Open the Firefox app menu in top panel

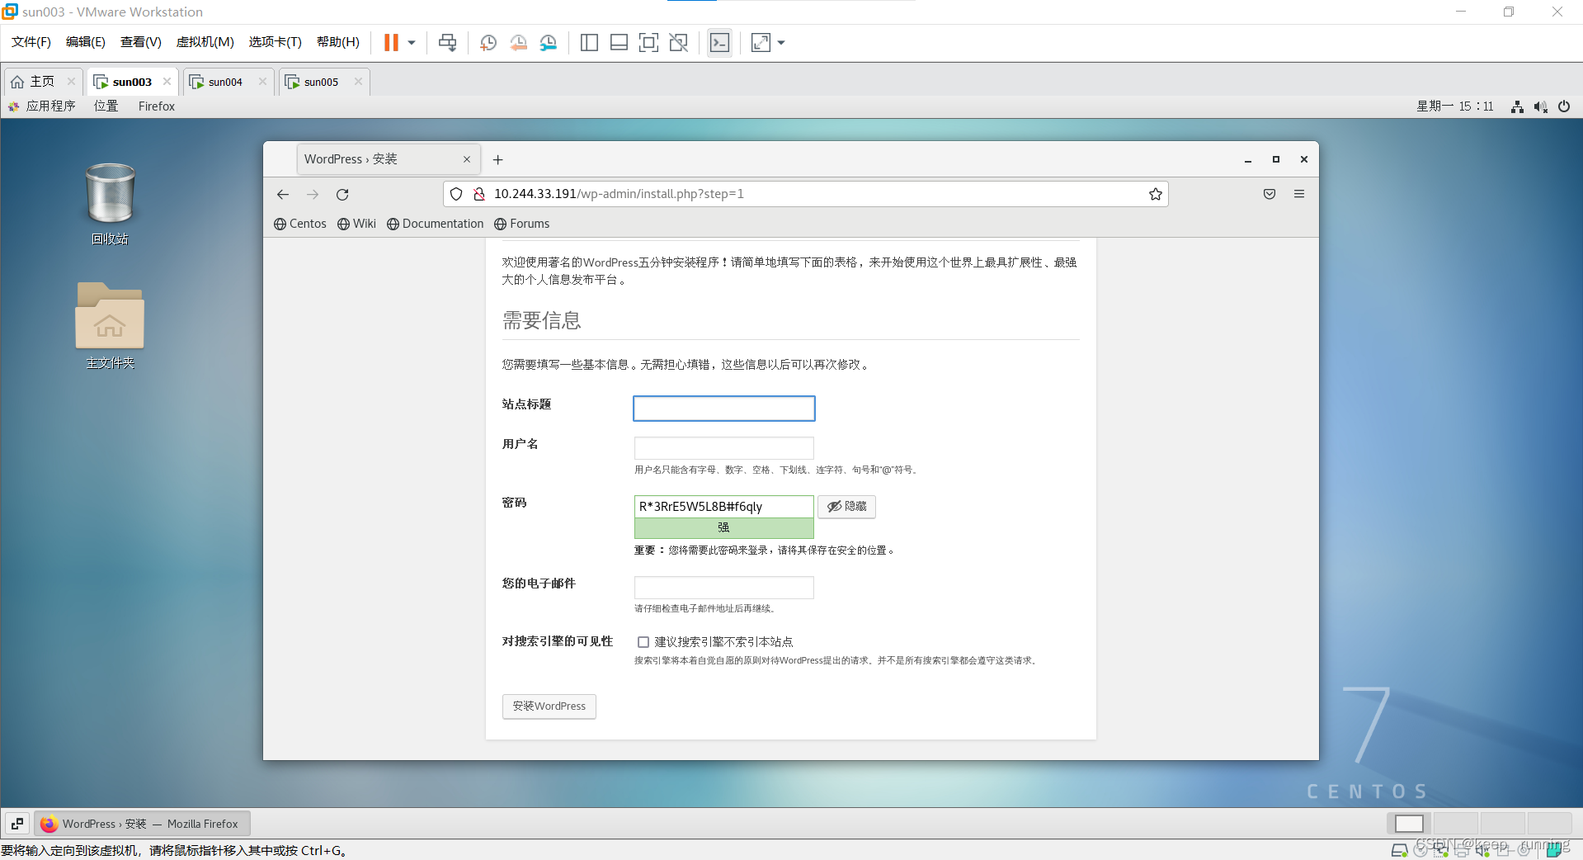[157, 106]
